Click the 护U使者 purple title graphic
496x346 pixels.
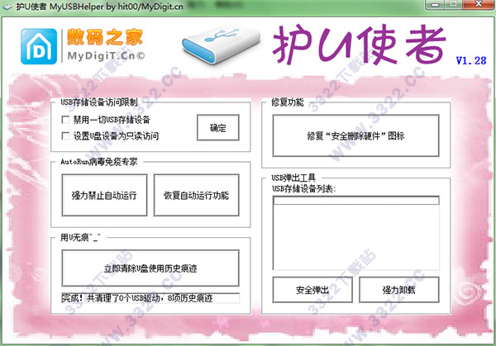359,45
